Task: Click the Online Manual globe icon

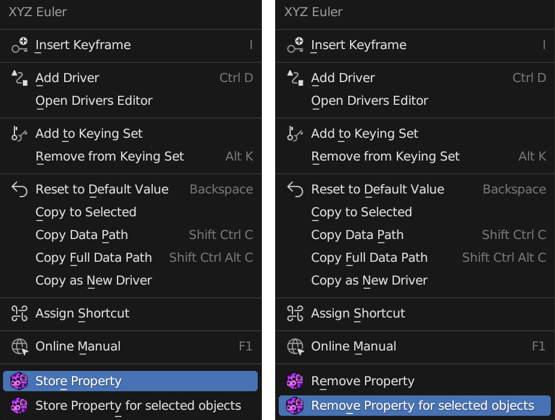Action: [x=19, y=346]
